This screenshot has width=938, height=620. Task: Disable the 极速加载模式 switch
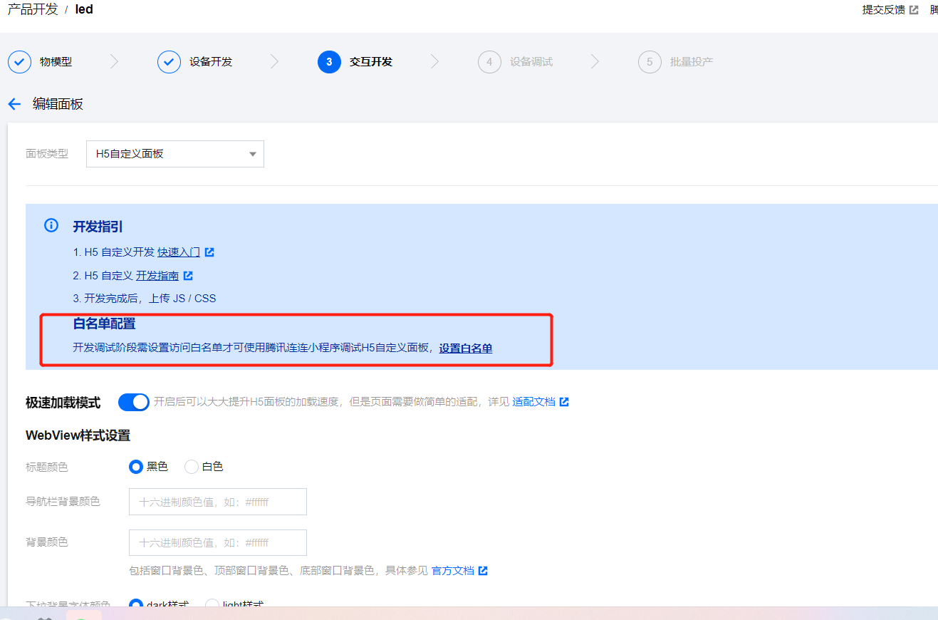(133, 401)
